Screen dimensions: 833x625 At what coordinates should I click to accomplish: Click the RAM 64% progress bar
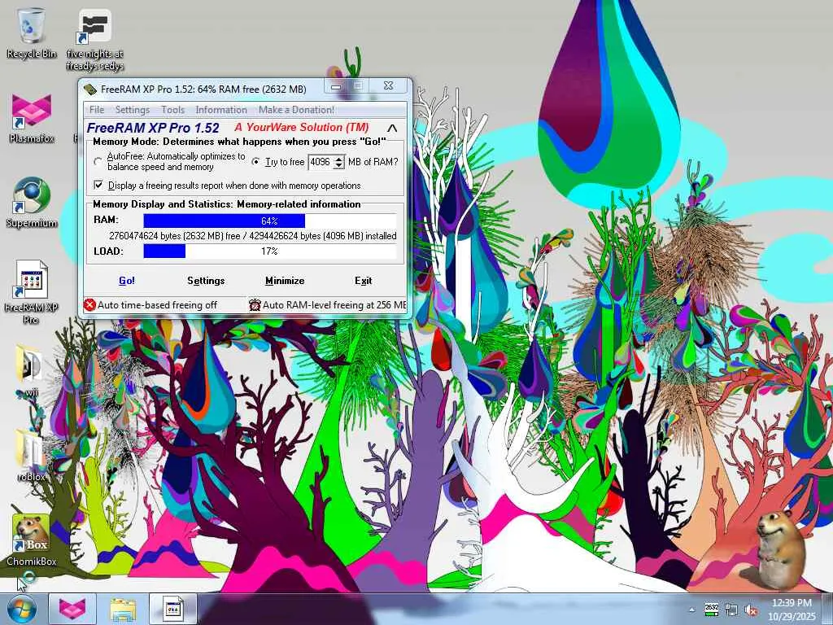tap(270, 221)
